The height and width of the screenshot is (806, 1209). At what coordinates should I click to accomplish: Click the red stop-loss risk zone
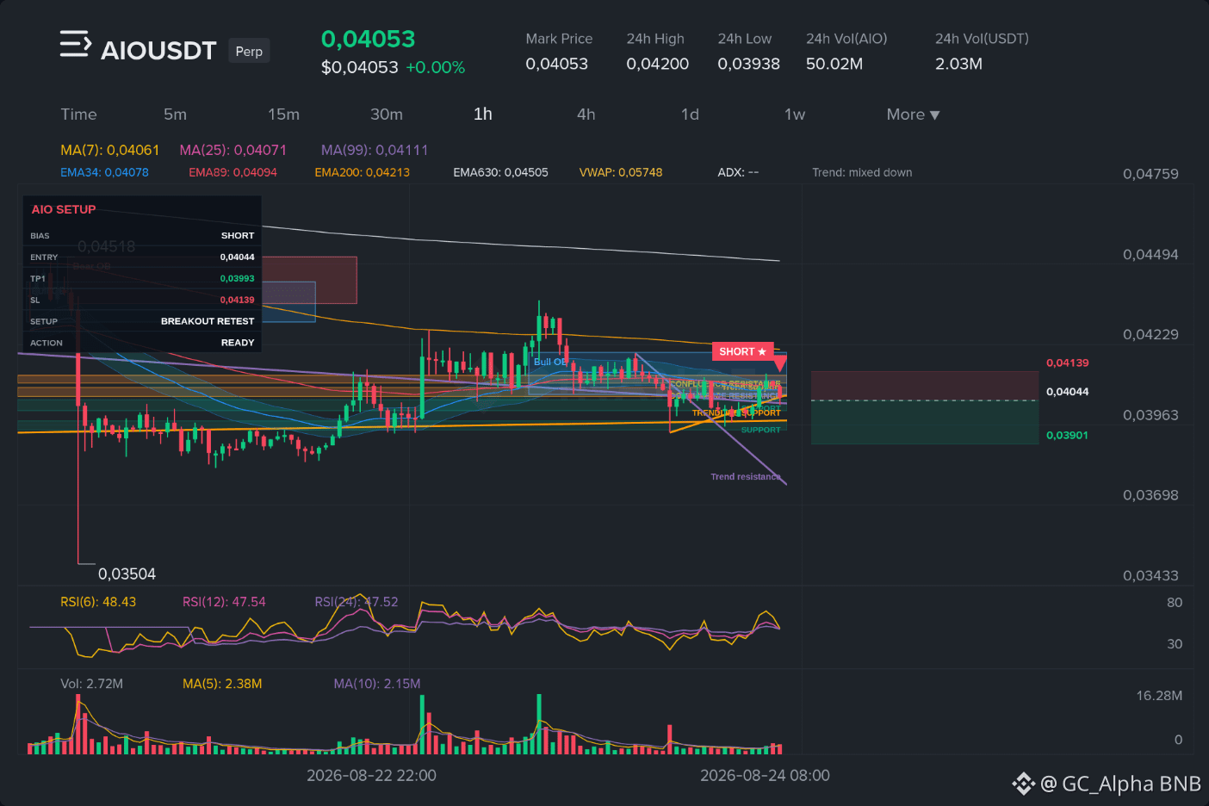[x=925, y=386]
